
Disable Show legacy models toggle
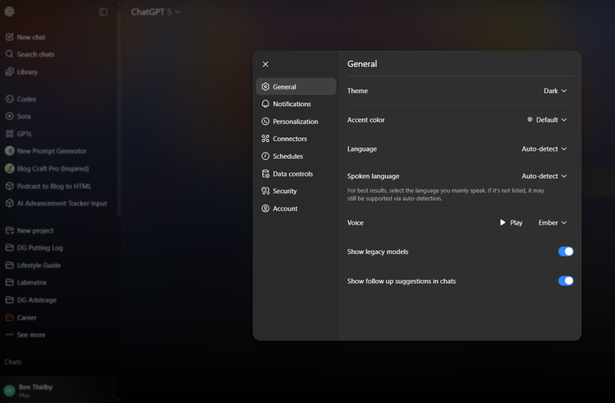pyautogui.click(x=566, y=252)
